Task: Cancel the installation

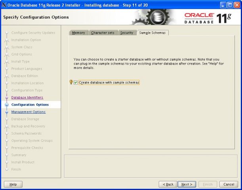Action: click(229, 184)
